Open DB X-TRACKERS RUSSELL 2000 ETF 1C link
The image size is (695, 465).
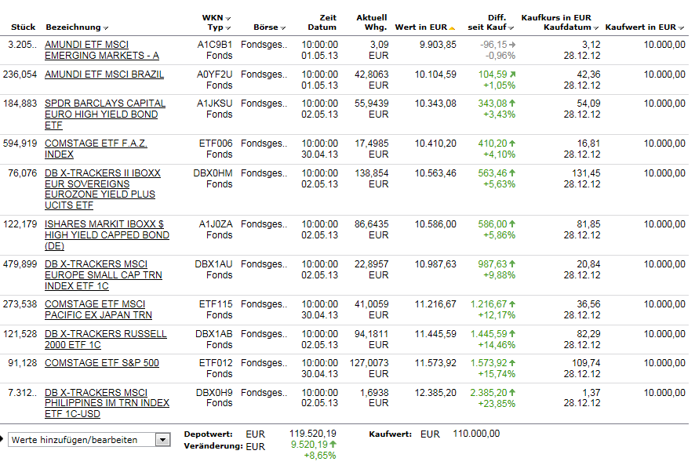pos(105,339)
